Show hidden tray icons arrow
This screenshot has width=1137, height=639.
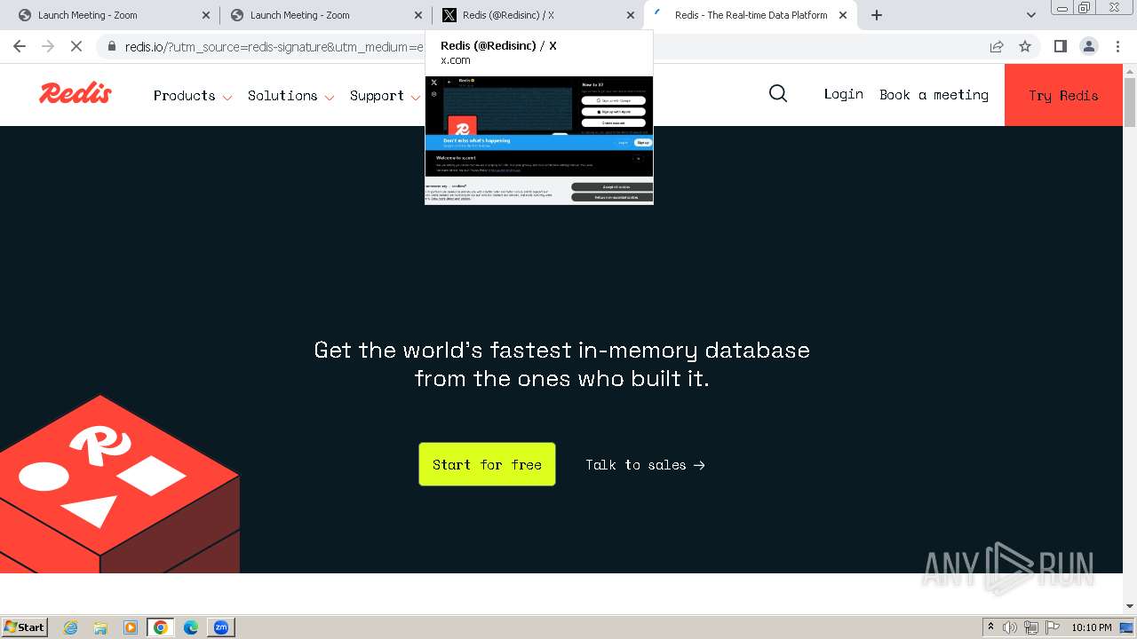990,627
